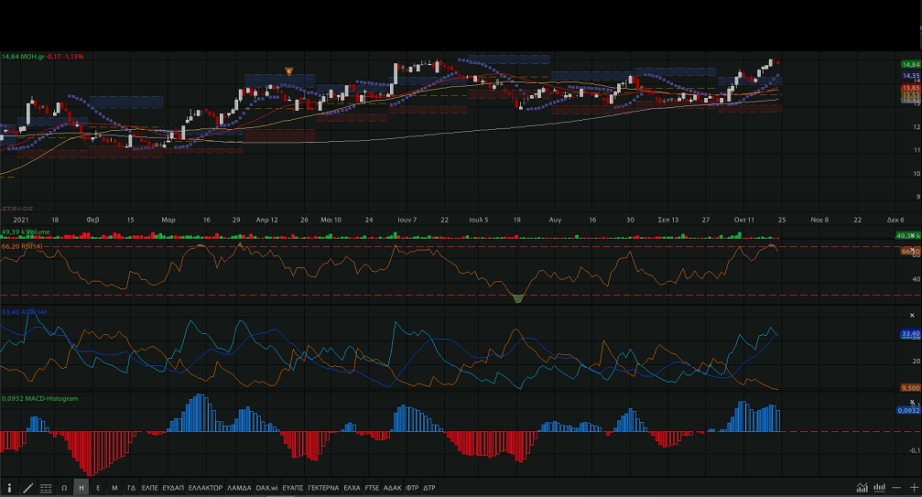922x497 pixels.
Task: Click the chart type icon
Action: click(862, 488)
